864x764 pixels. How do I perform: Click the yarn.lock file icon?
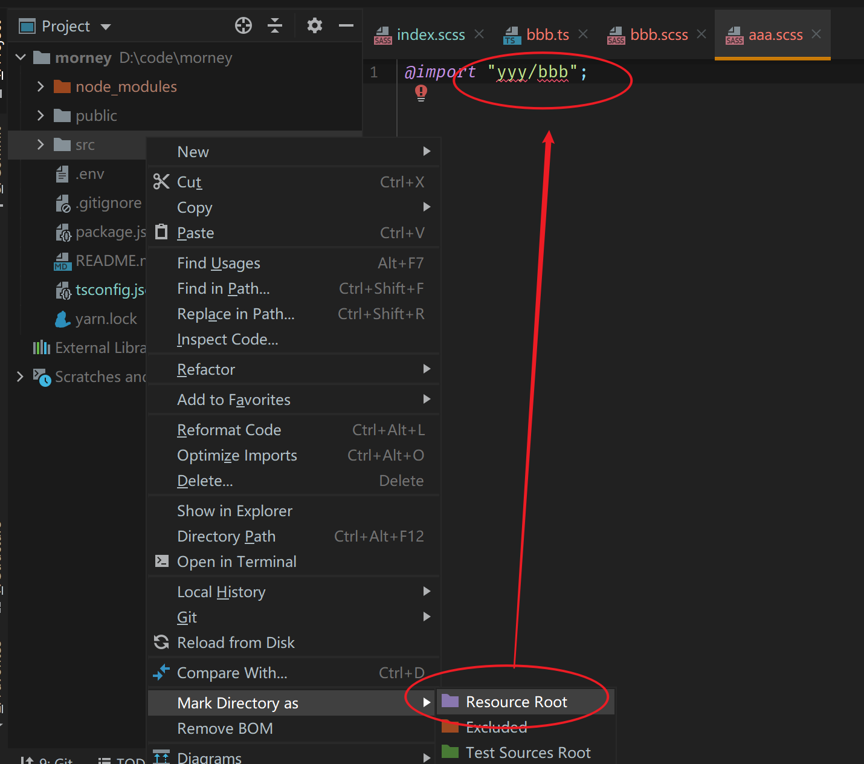(63, 319)
